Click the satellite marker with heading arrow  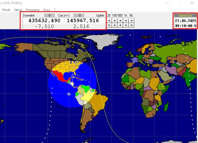(x=72, y=84)
